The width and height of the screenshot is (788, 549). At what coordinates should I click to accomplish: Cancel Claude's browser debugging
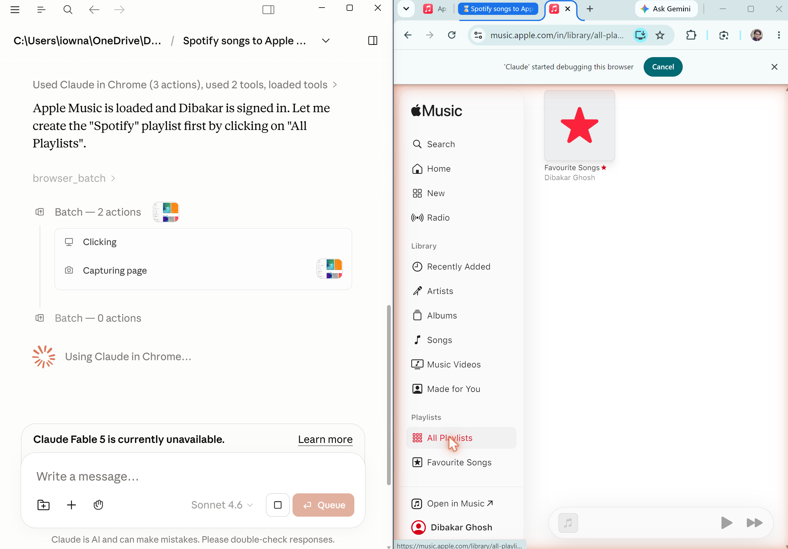(x=663, y=66)
